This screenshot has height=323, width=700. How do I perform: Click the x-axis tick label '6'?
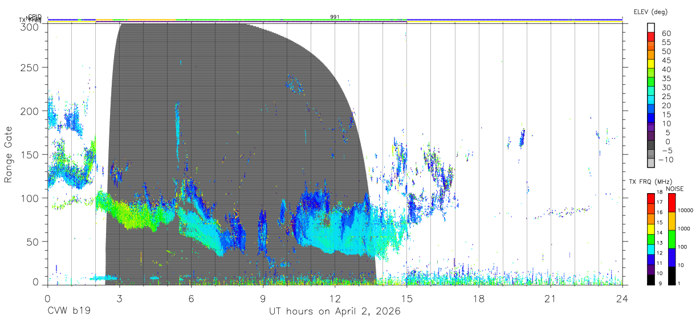[x=191, y=299]
